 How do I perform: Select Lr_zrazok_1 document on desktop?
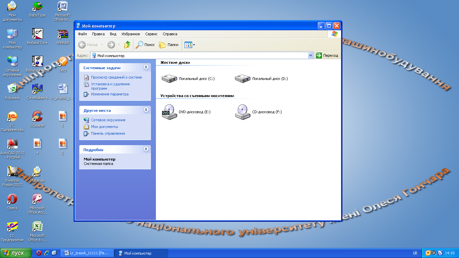(62, 92)
